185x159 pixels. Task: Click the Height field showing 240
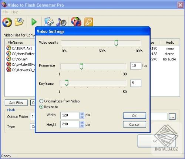pos(70,124)
